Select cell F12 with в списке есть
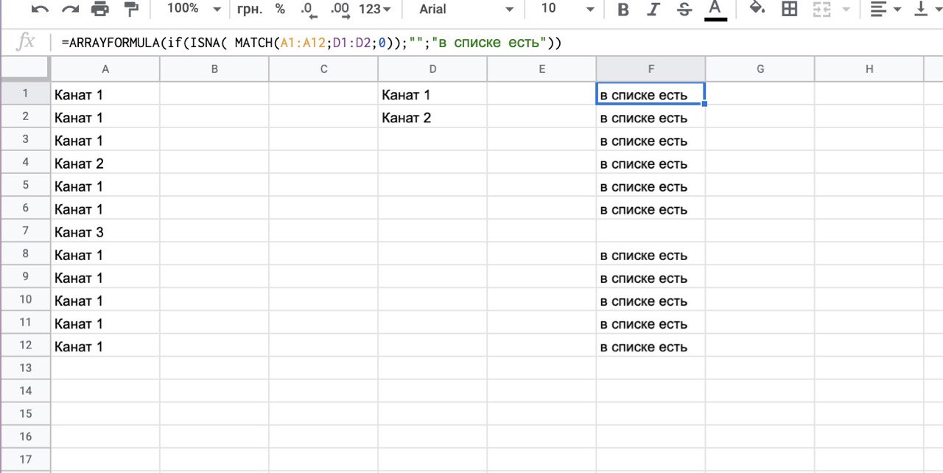Viewport: 943px width, 473px height. point(651,346)
